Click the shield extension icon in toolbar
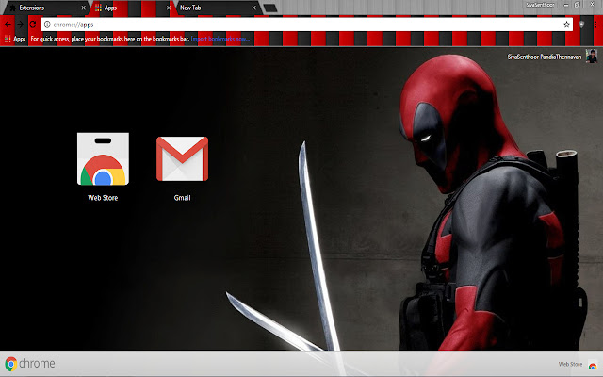This screenshot has height=377, width=603. 581,25
